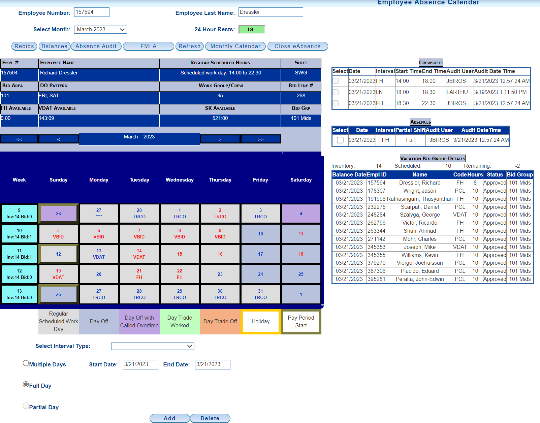Click the Employee Number input field

[92, 12]
